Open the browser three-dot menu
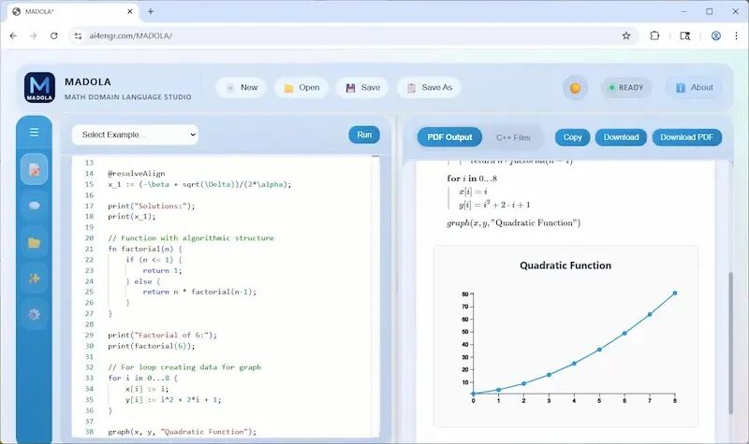Image resolution: width=749 pixels, height=444 pixels. [736, 36]
